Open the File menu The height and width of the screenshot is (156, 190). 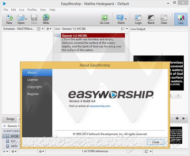[6, 10]
